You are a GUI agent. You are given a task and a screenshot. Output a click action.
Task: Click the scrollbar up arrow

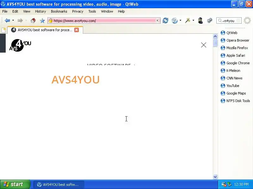215,37
